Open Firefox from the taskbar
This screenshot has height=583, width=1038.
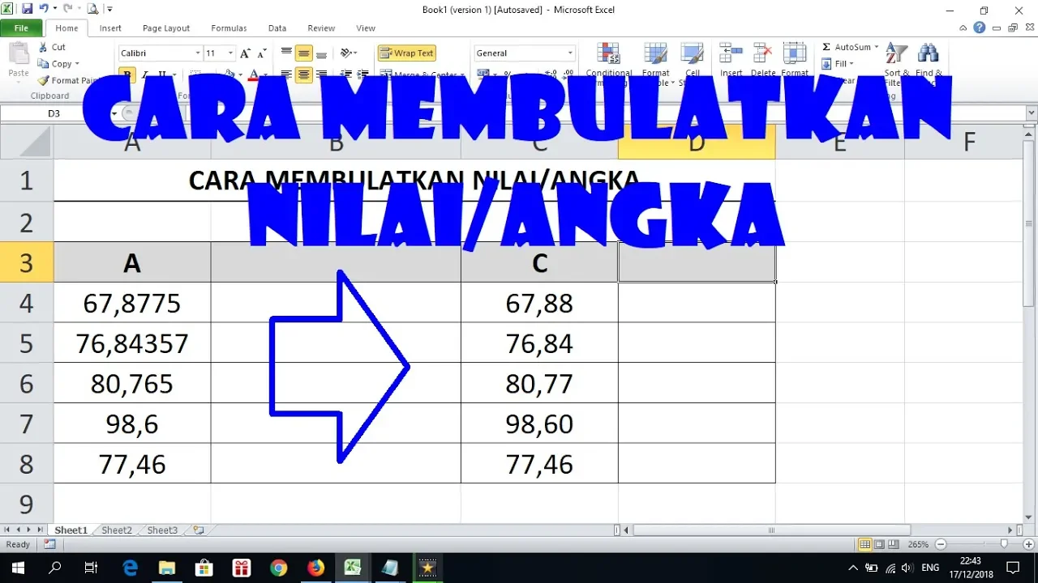point(316,568)
